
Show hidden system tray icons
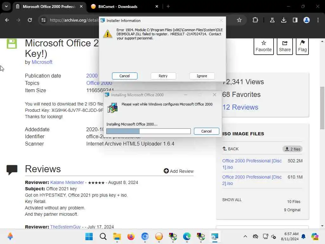pyautogui.click(x=245, y=236)
